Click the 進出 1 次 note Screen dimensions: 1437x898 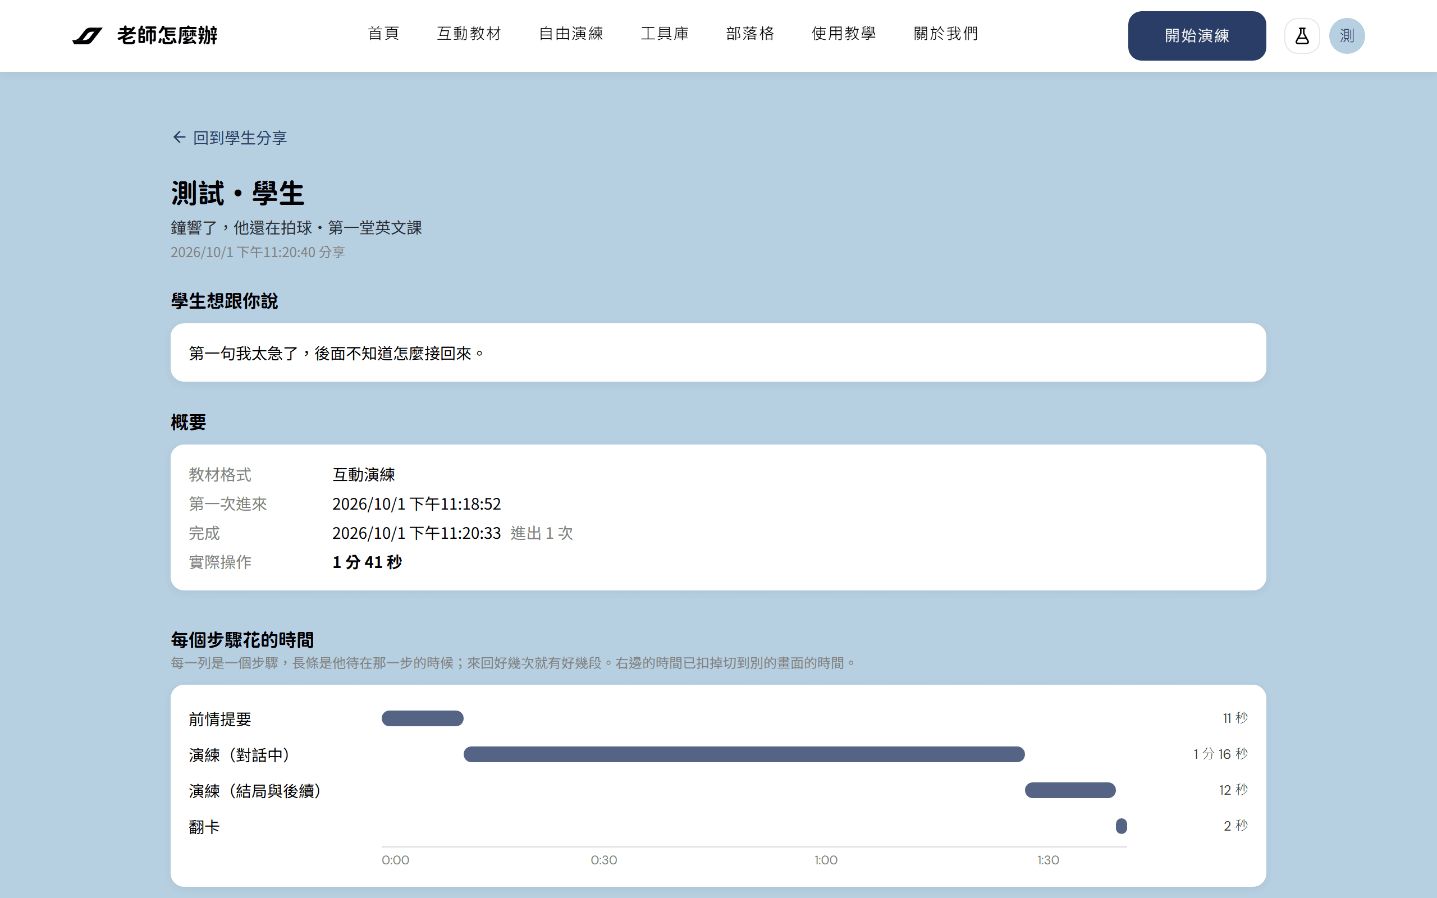[x=542, y=533]
